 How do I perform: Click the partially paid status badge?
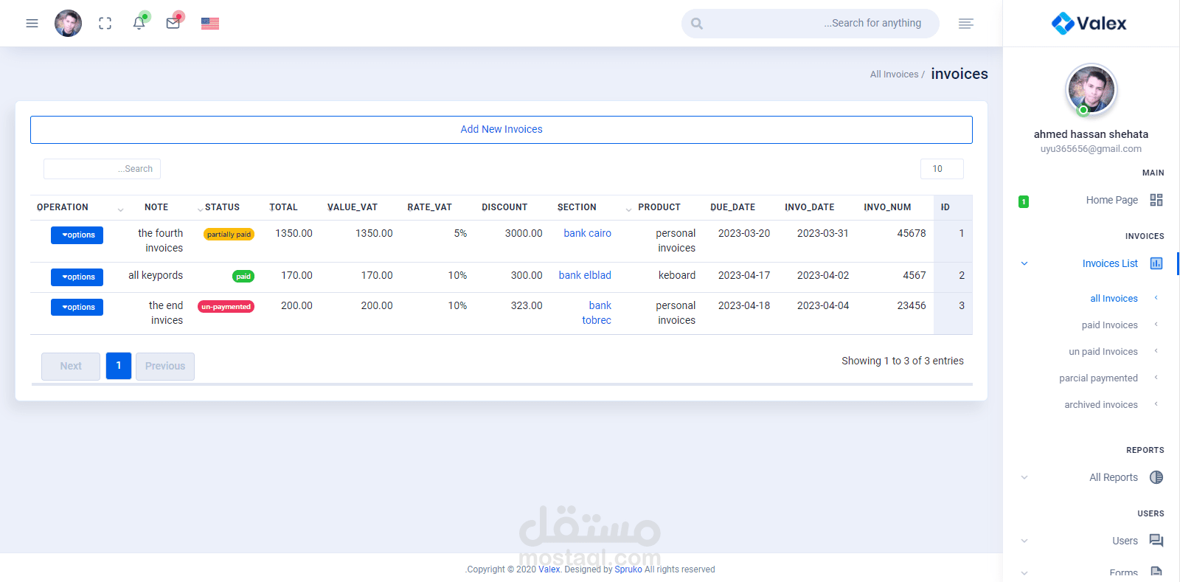tap(229, 235)
